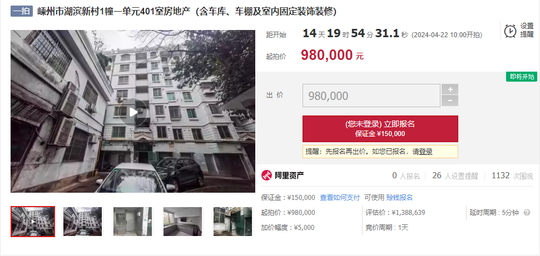The height and width of the screenshot is (256, 540).
Task: Click the plus button to raise bid
Action: pos(450,89)
